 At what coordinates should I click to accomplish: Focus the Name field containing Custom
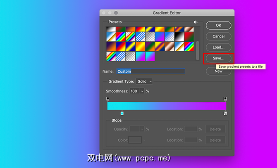tap(150, 71)
